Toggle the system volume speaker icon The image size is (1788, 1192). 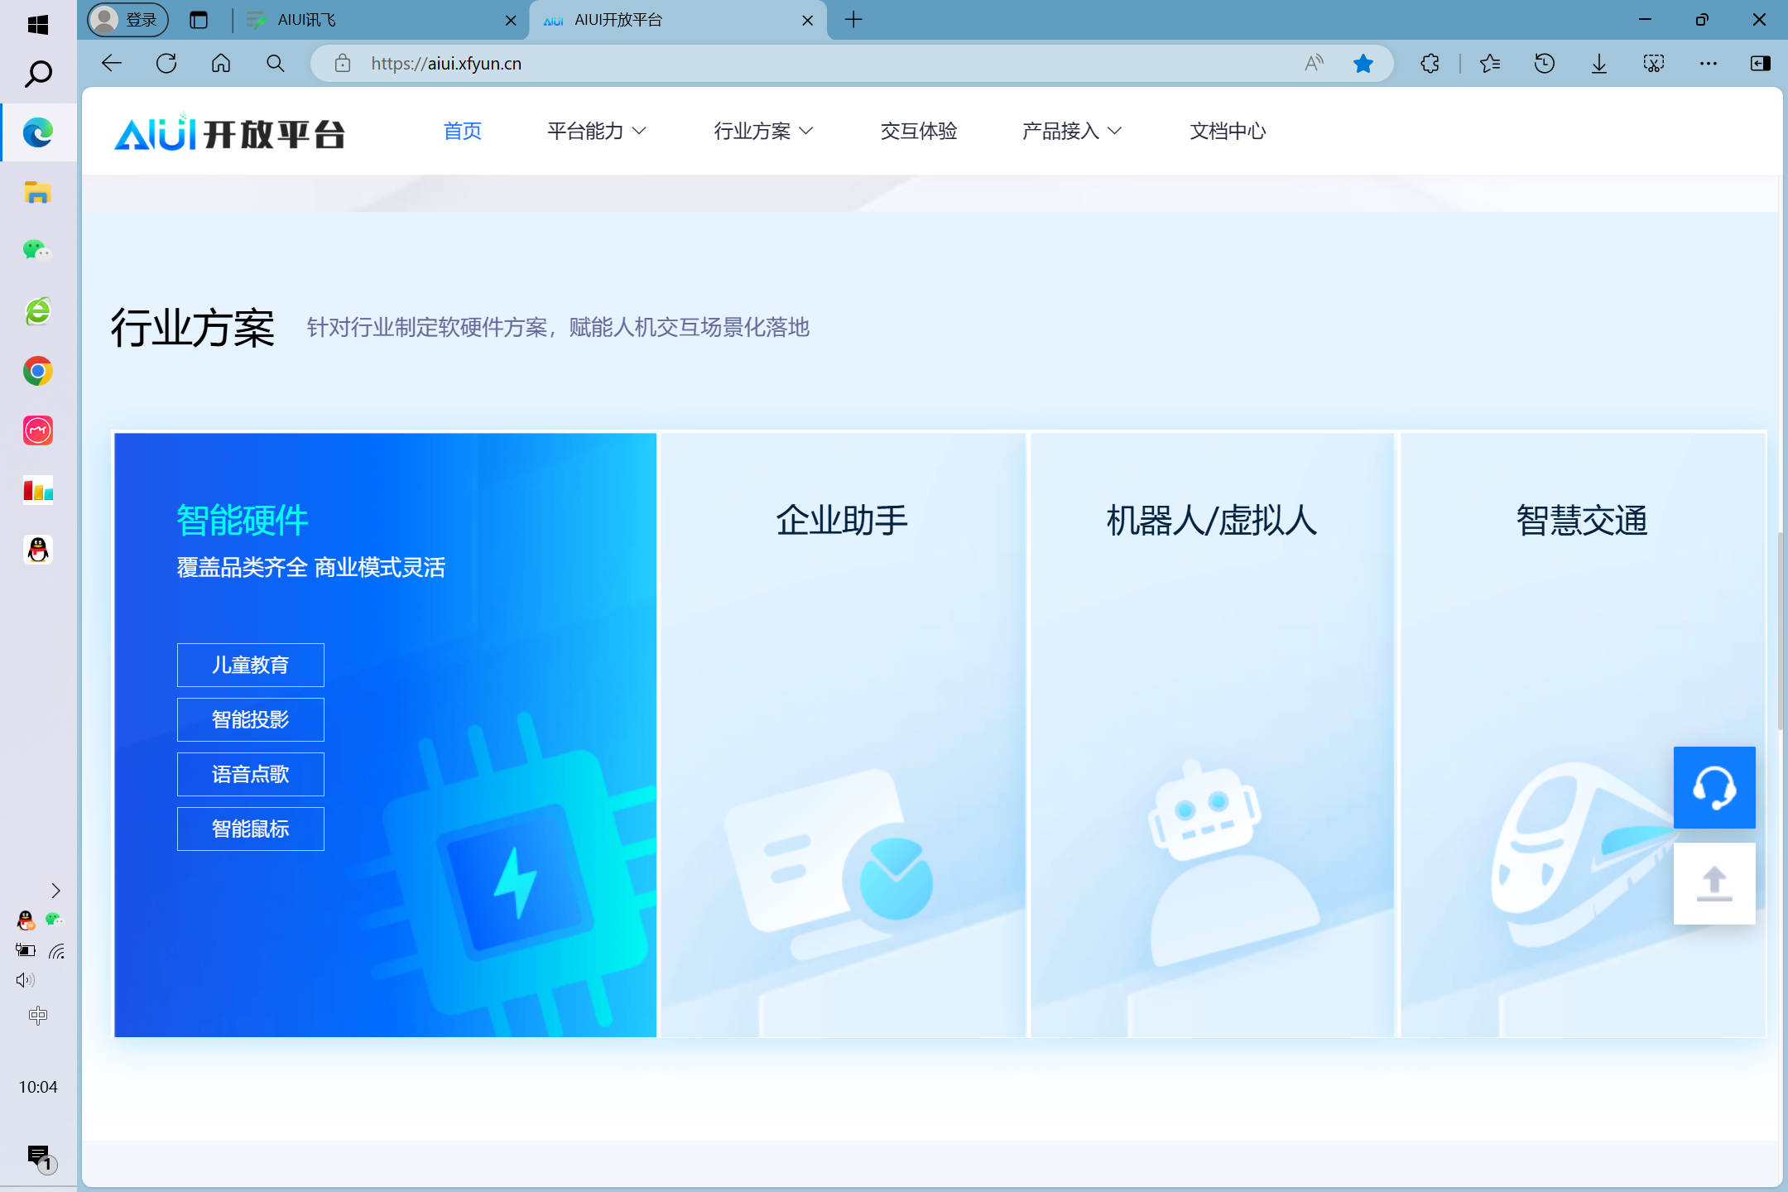tap(25, 980)
